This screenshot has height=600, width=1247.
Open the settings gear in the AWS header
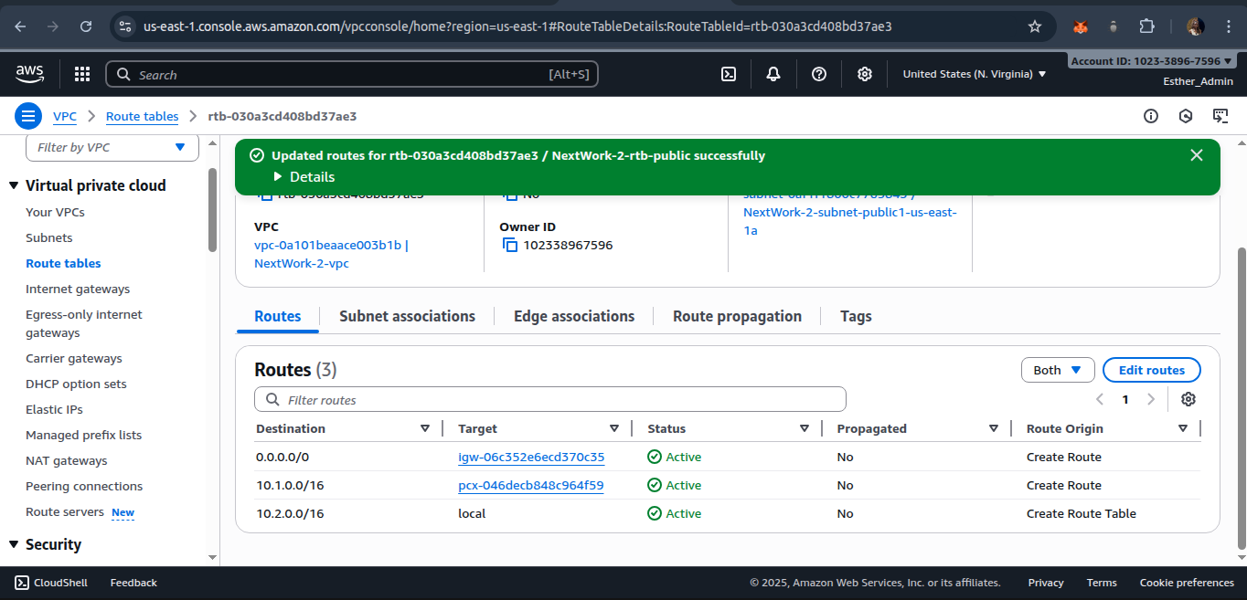[x=865, y=74]
